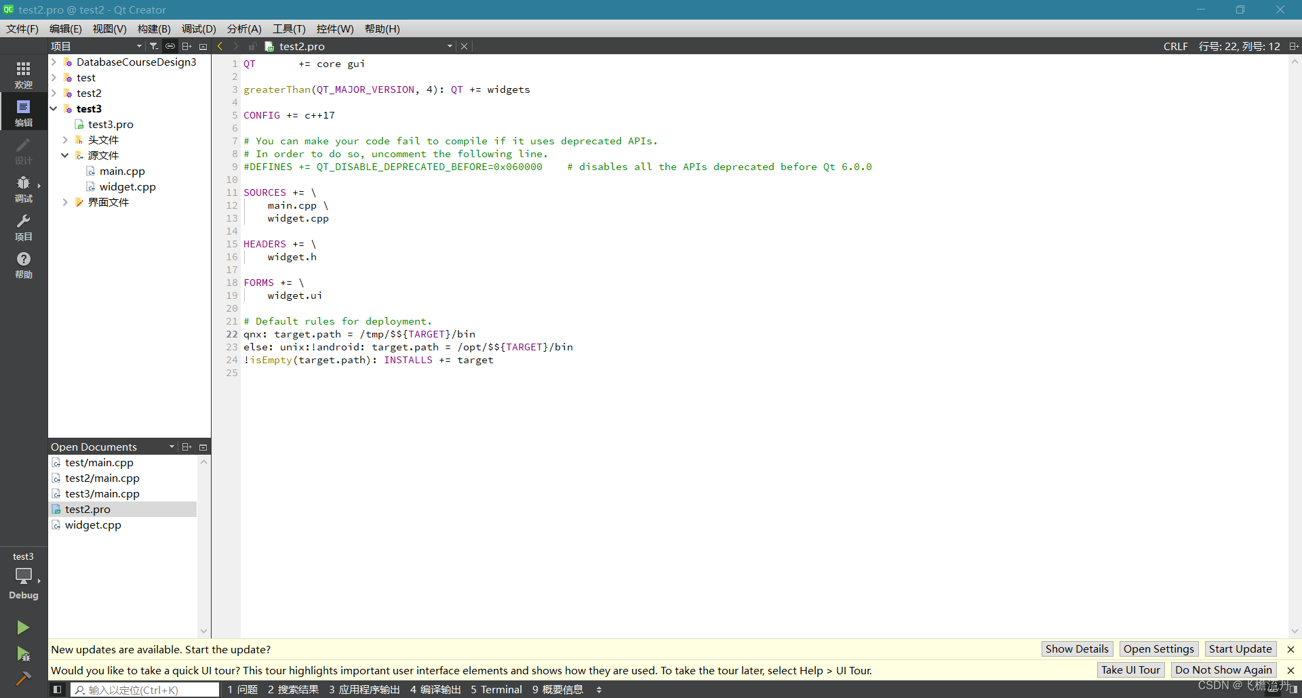Open the 1 问题 issues pane

(243, 689)
